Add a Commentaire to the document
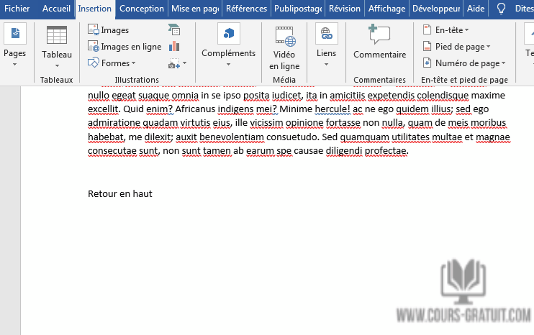The image size is (534, 335). 379,42
